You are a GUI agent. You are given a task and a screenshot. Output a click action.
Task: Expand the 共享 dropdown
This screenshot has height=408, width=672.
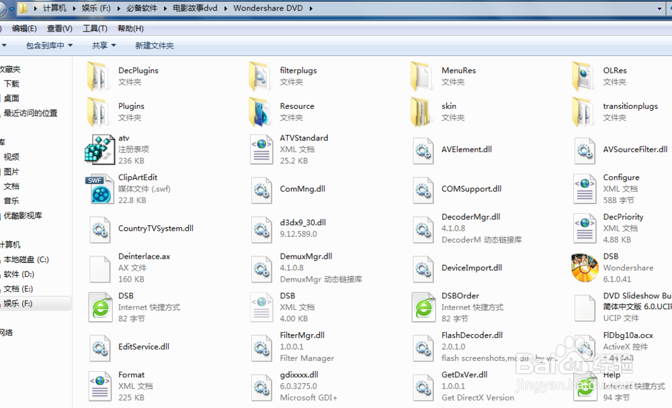point(103,46)
